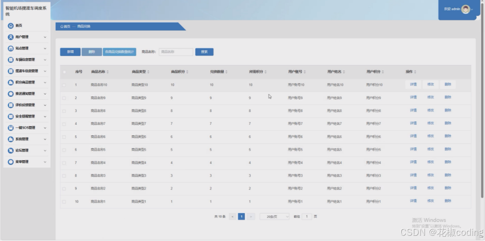Viewport: 485px width, 241px height.
Task: Sort by 用户积分 column arrows
Action: point(383,72)
